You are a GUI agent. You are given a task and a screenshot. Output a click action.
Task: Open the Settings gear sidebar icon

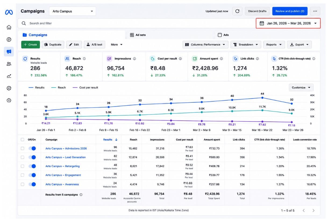pos(9,88)
